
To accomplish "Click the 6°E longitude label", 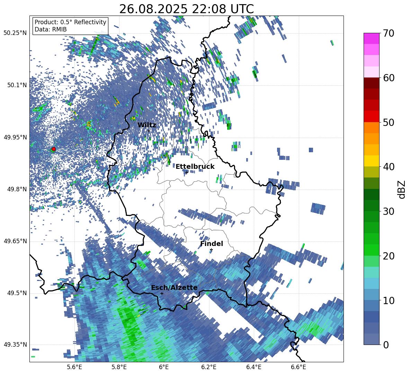I will point(164,367).
